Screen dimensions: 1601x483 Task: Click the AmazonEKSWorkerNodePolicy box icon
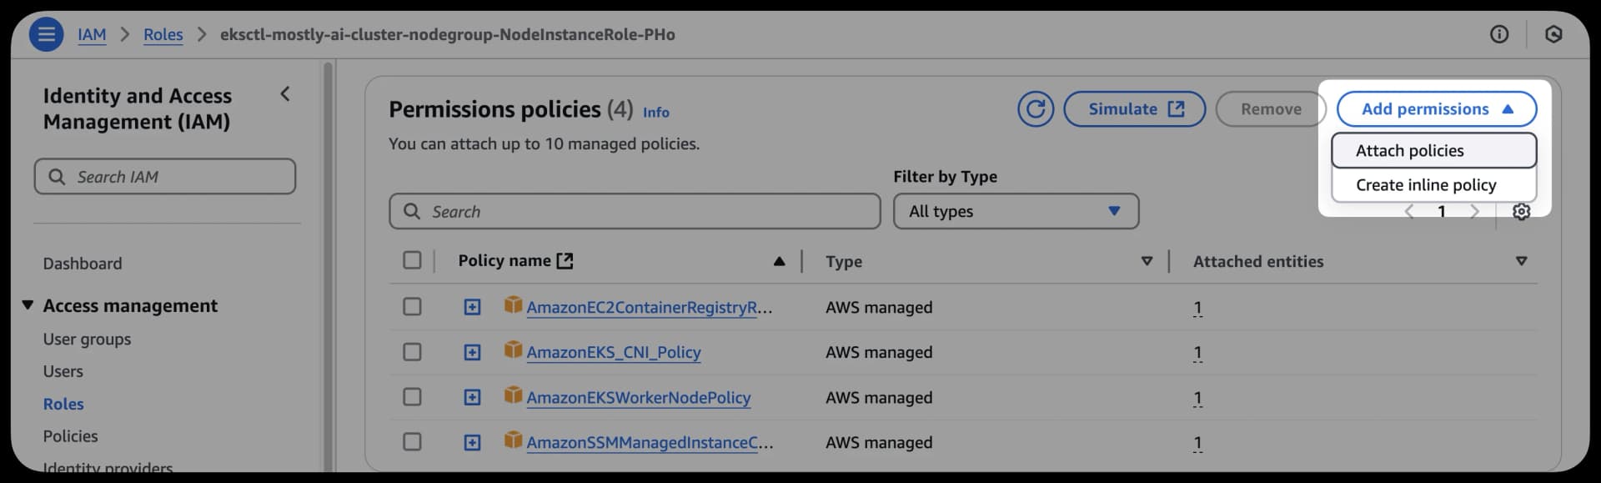point(513,395)
